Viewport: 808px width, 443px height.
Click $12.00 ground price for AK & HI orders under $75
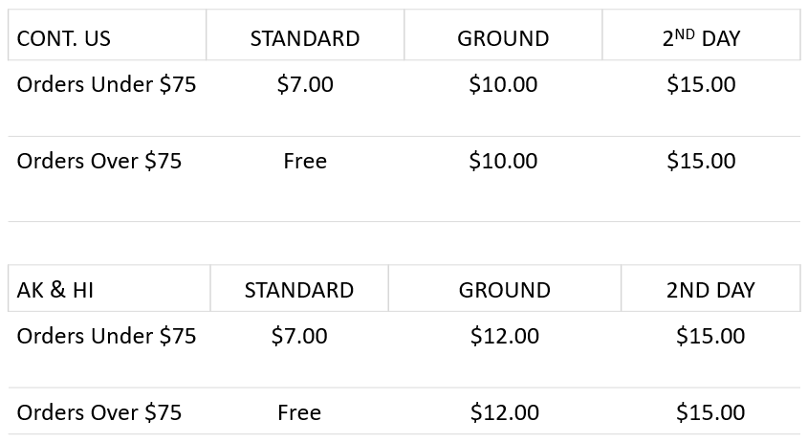click(505, 336)
